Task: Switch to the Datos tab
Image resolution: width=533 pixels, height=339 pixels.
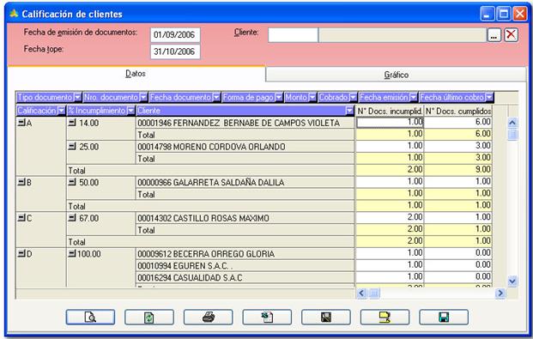Action: tap(136, 74)
